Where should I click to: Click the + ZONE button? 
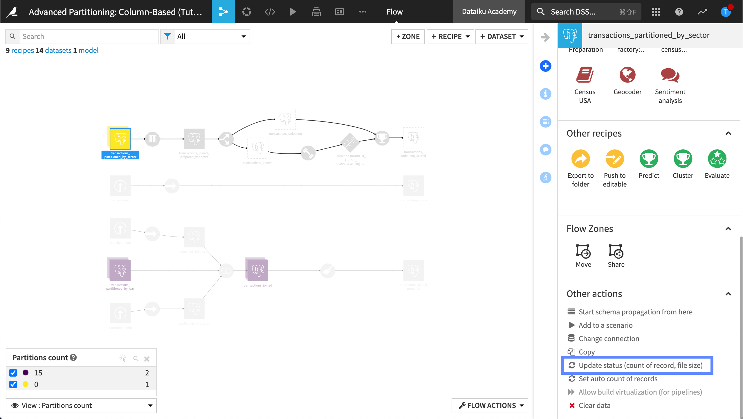coord(408,36)
